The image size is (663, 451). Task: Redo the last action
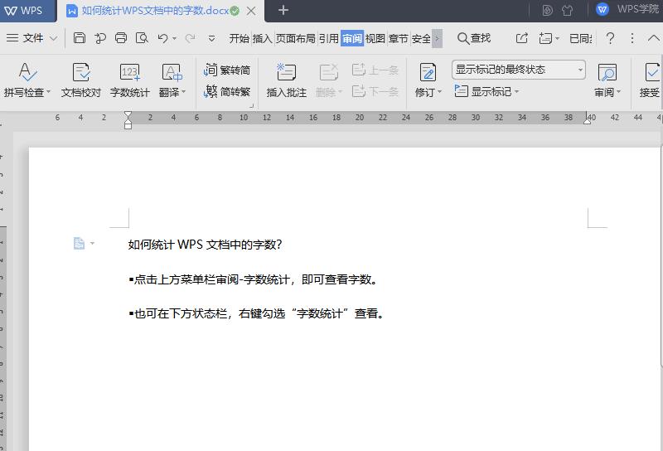[x=190, y=38]
